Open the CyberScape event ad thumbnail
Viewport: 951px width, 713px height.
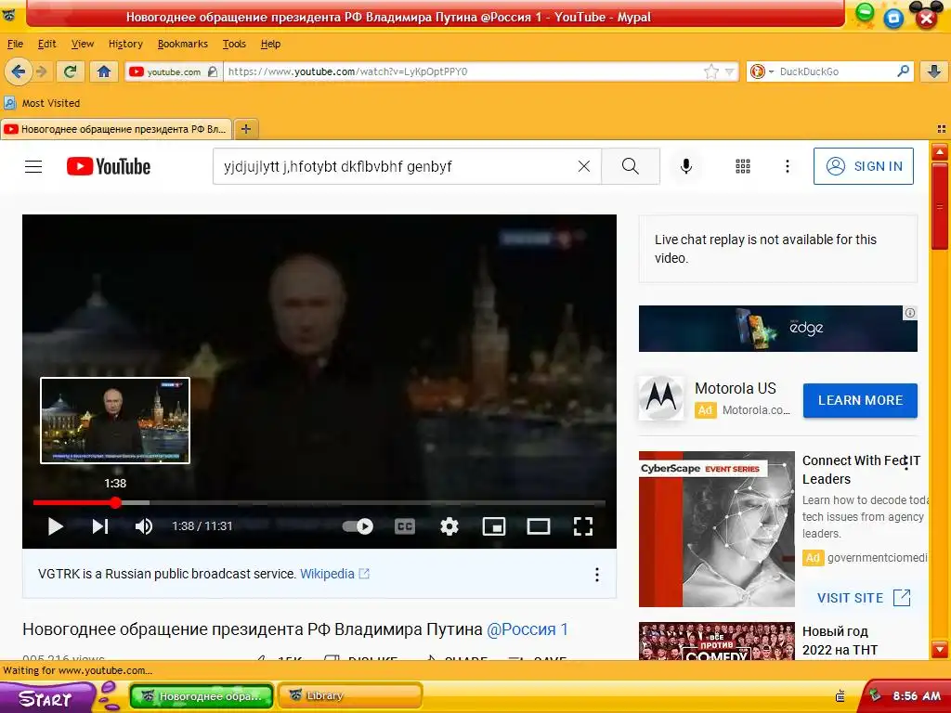coord(716,528)
